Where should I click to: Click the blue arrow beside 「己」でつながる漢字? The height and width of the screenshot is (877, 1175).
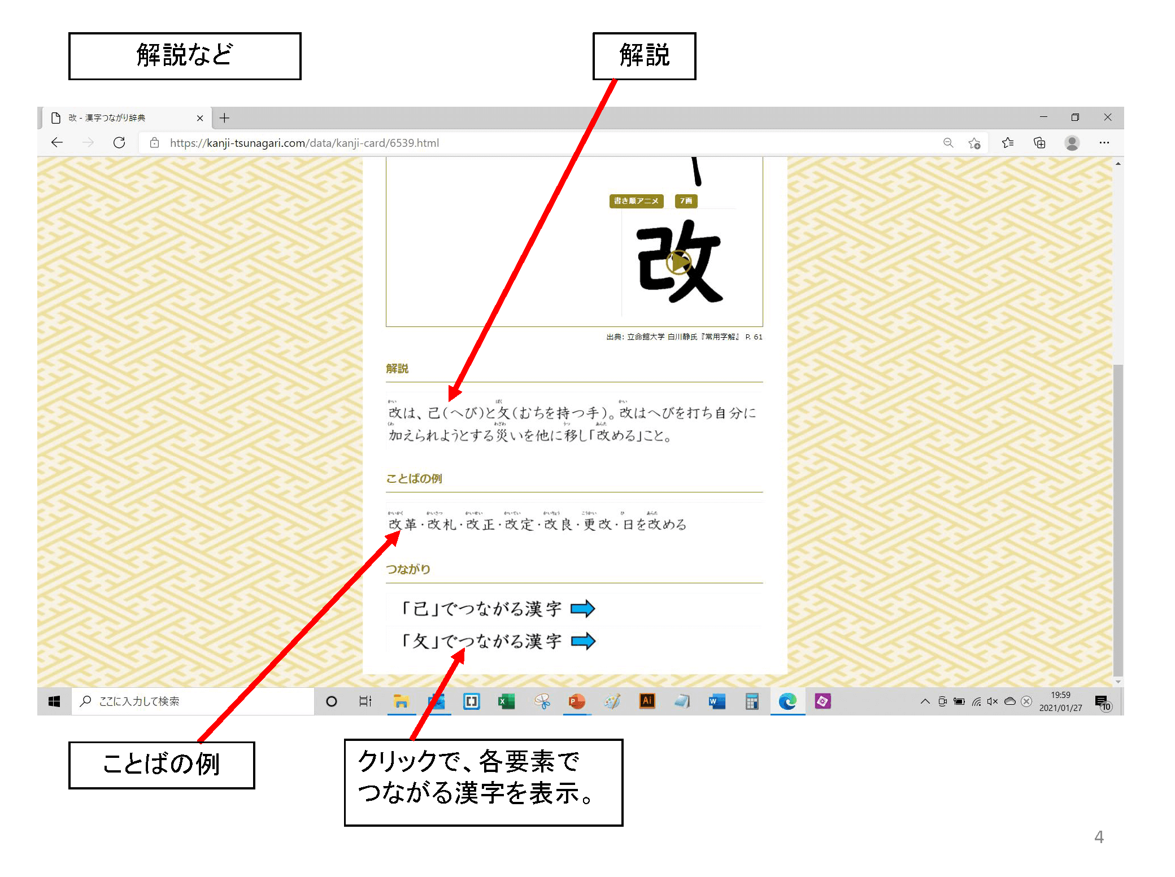pos(585,608)
